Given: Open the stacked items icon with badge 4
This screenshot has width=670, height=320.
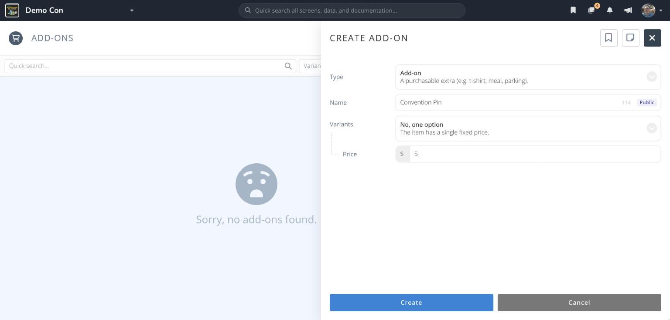Looking at the screenshot, I should coord(591,10).
